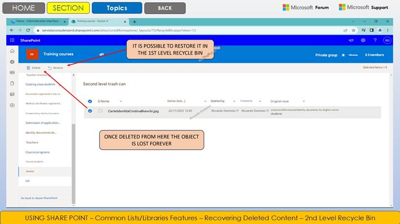Click Go back to classic SharePoint link
Viewport: 400px width, 224px height.
[x=40, y=198]
